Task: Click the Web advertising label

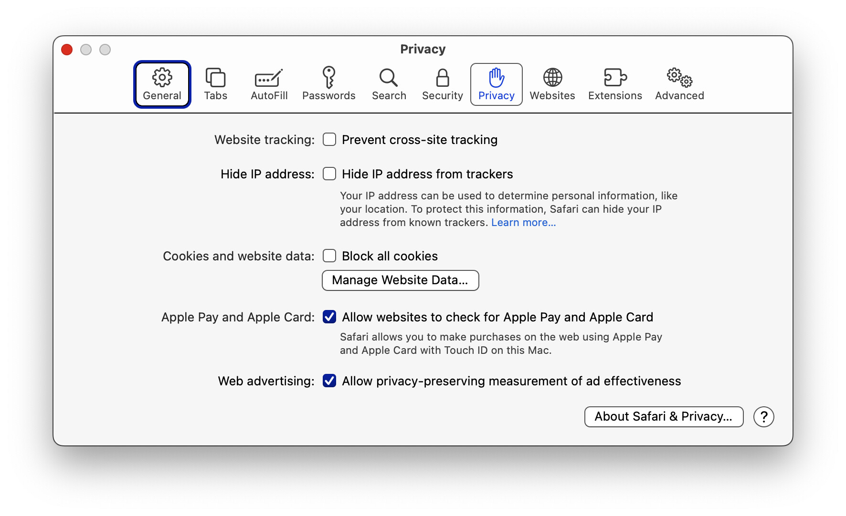Action: pos(266,381)
